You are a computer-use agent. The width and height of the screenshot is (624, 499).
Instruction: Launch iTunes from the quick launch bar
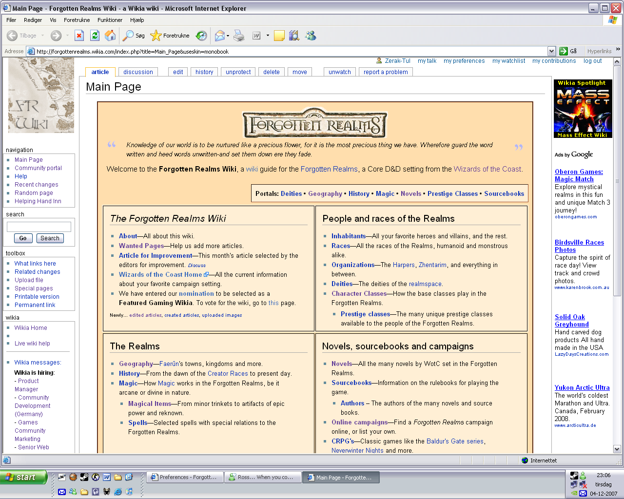click(x=129, y=492)
